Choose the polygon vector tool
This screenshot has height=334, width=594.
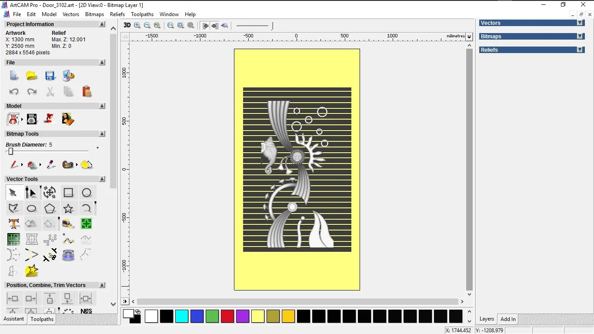coord(50,209)
